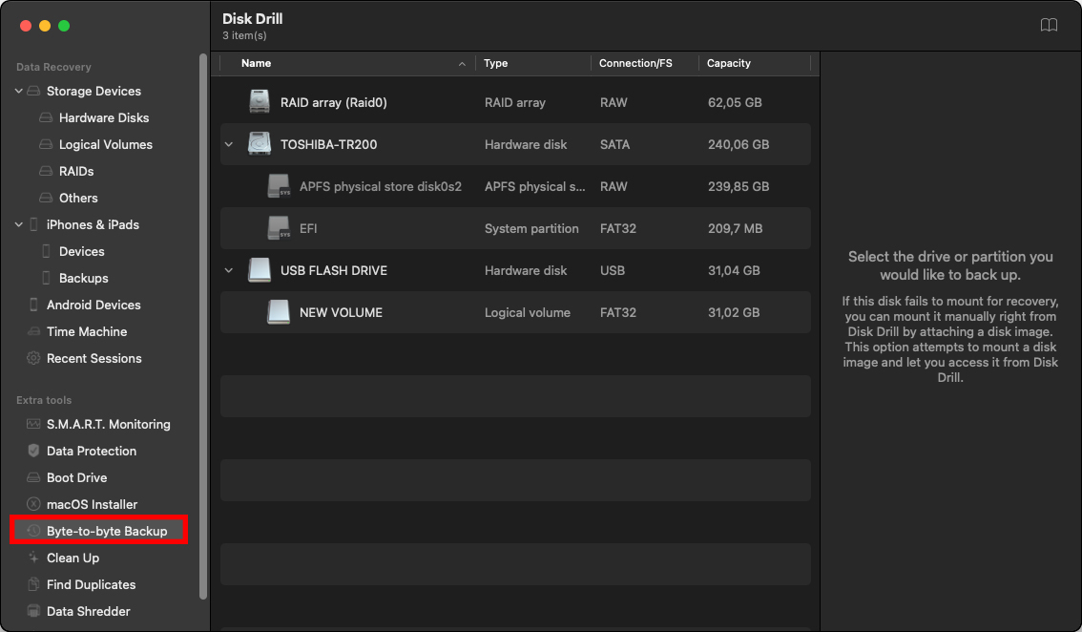Image resolution: width=1082 pixels, height=632 pixels.
Task: Collapse the iPhones & iPads section
Action: pyautogui.click(x=19, y=224)
